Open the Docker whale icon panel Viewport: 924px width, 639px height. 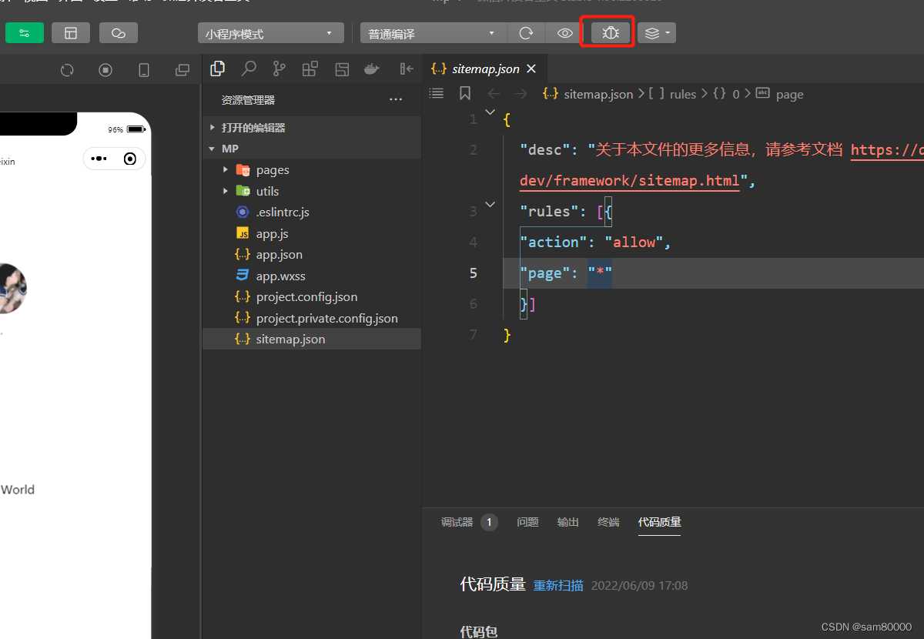pyautogui.click(x=371, y=69)
